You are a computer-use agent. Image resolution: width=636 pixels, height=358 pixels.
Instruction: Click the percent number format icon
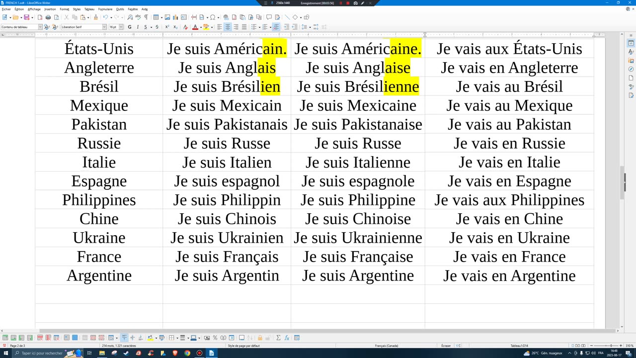tap(215, 338)
